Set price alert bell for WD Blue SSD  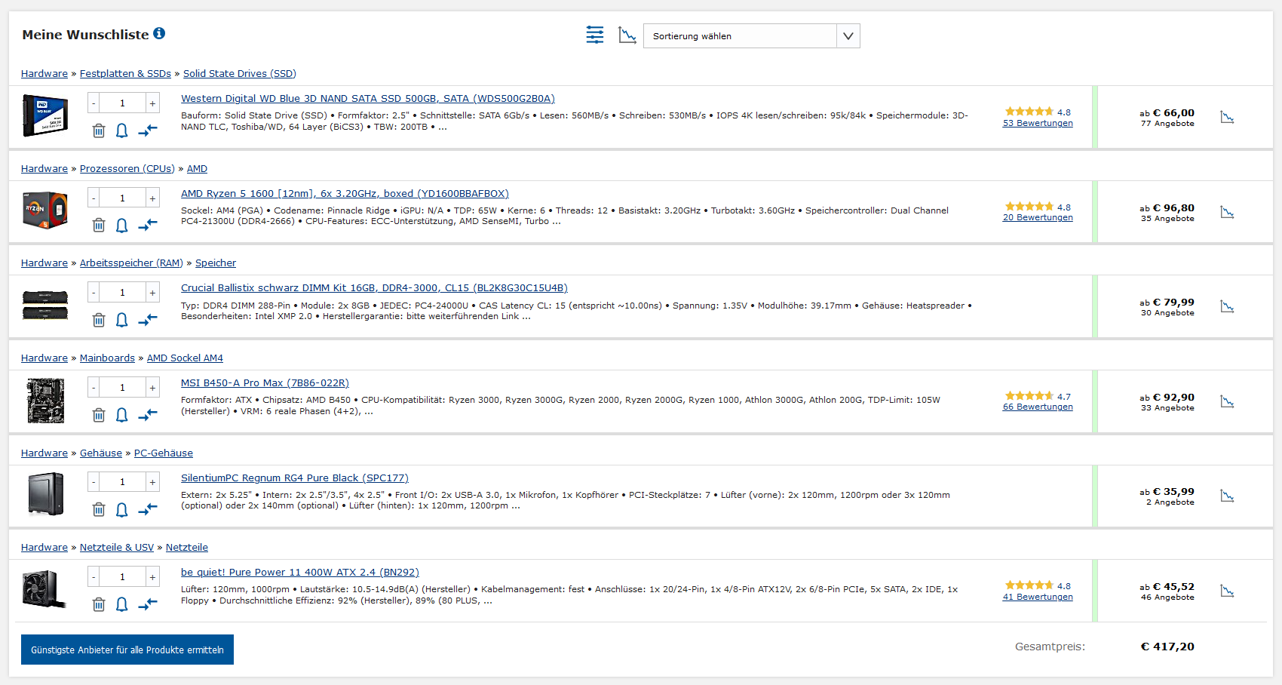tap(121, 131)
